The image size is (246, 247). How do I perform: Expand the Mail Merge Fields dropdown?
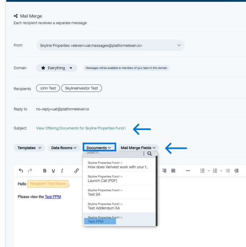pyautogui.click(x=138, y=148)
